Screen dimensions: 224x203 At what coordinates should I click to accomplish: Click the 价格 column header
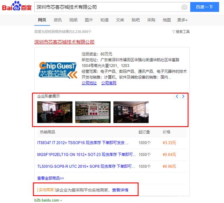coord(167,132)
